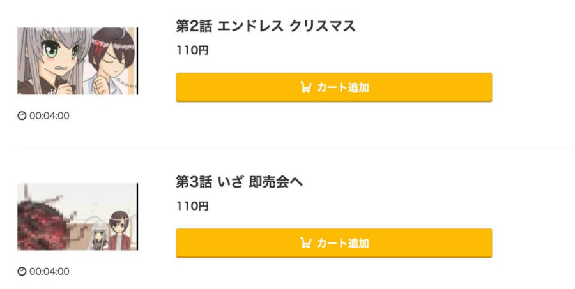This screenshot has height=289, width=575.
Task: Click the 110円 price under episode 2
Action: (x=192, y=50)
